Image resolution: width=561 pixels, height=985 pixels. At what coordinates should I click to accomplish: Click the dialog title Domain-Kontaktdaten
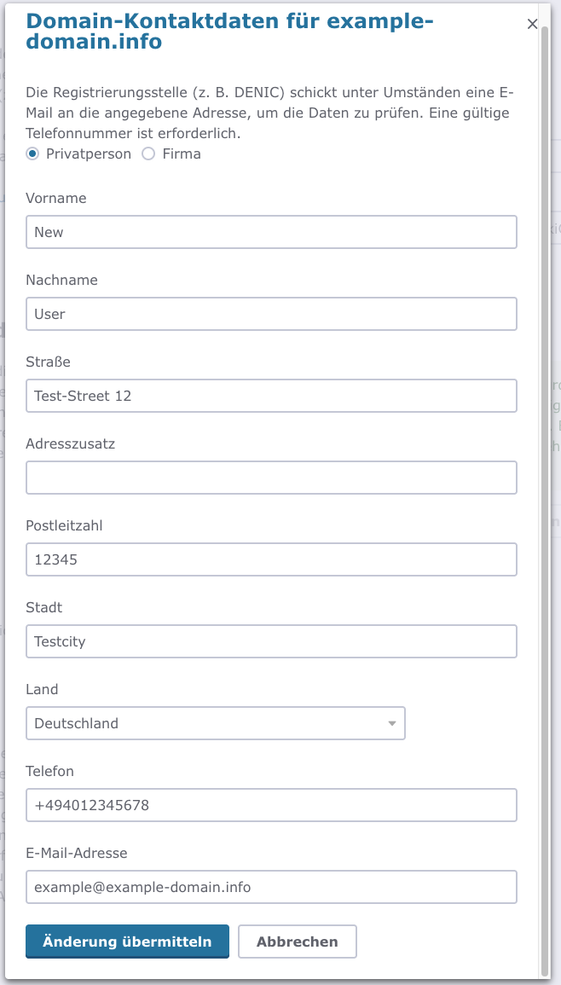pyautogui.click(x=230, y=32)
